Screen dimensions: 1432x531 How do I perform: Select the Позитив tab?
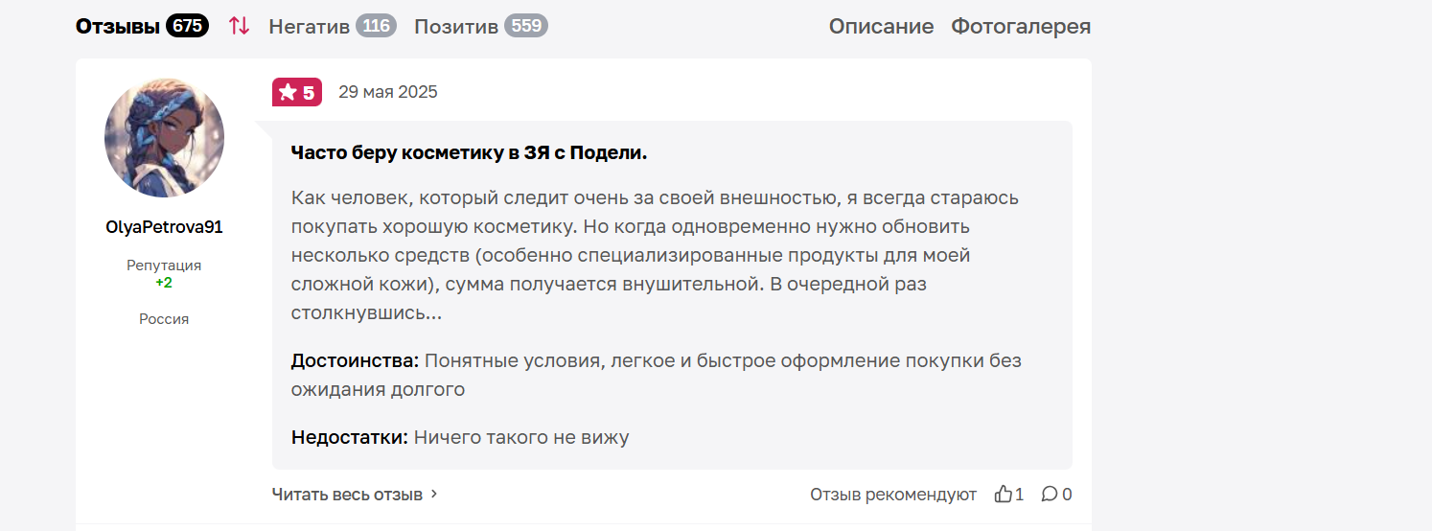(456, 27)
